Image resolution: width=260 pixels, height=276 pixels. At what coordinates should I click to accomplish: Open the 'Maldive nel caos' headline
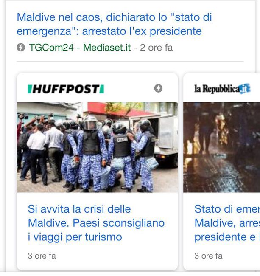pos(114,24)
